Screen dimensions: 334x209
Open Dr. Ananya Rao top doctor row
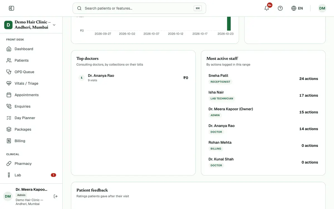pyautogui.click(x=133, y=78)
